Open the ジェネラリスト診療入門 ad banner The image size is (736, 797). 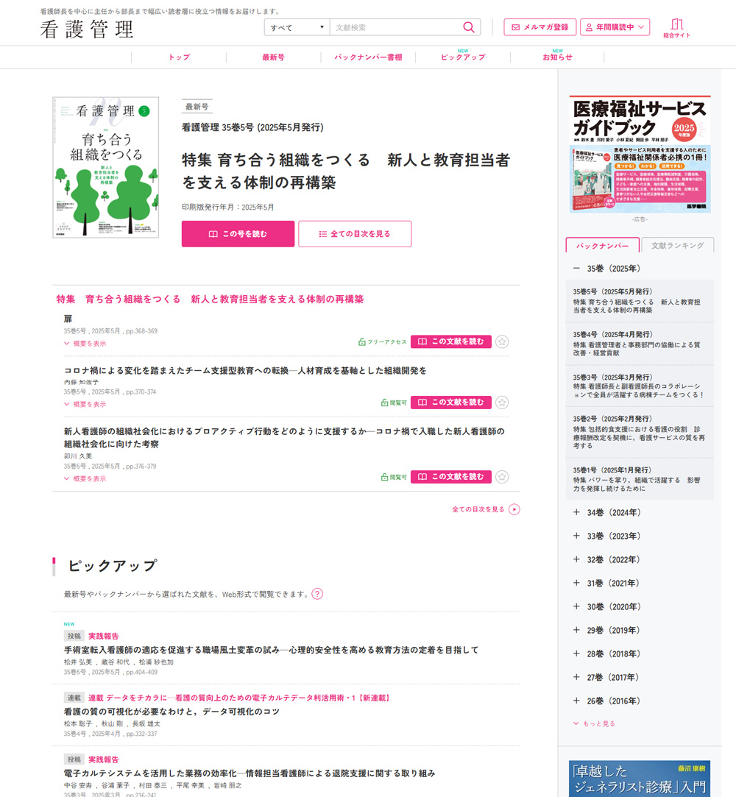coord(640,779)
